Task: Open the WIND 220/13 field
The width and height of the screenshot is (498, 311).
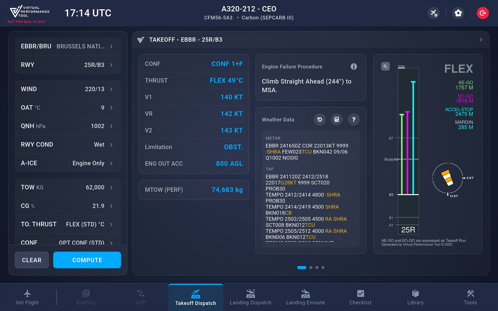Action: (x=68, y=89)
